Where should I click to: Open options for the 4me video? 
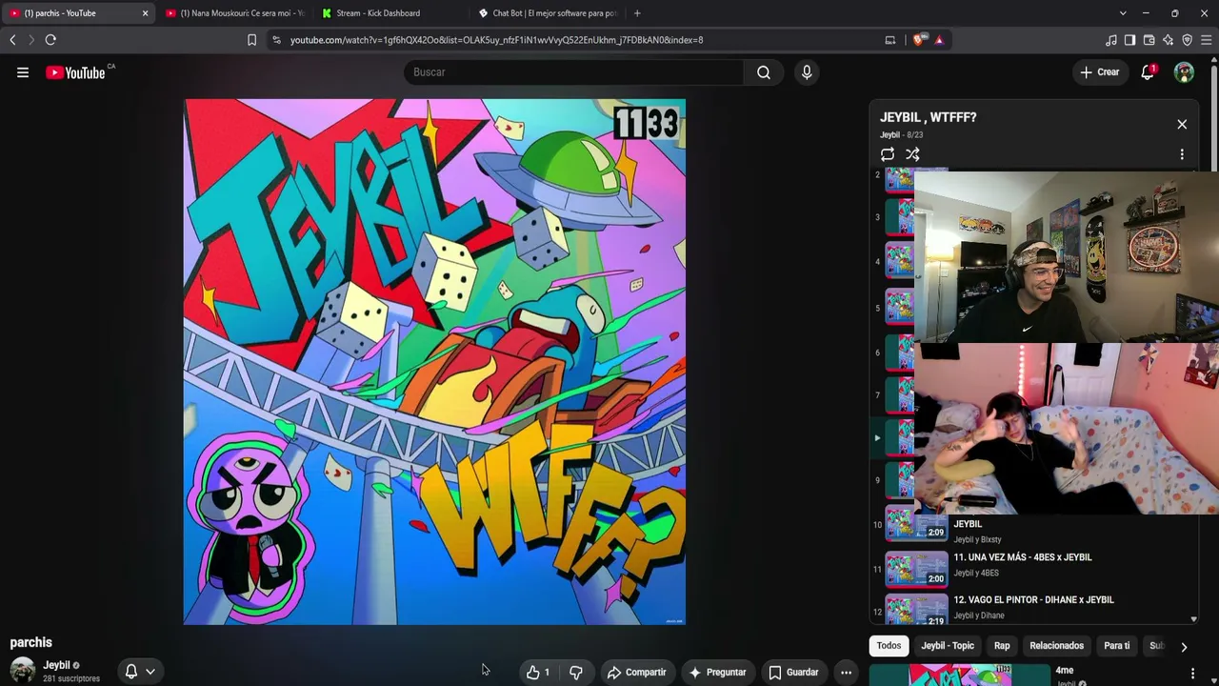[x=1192, y=674]
